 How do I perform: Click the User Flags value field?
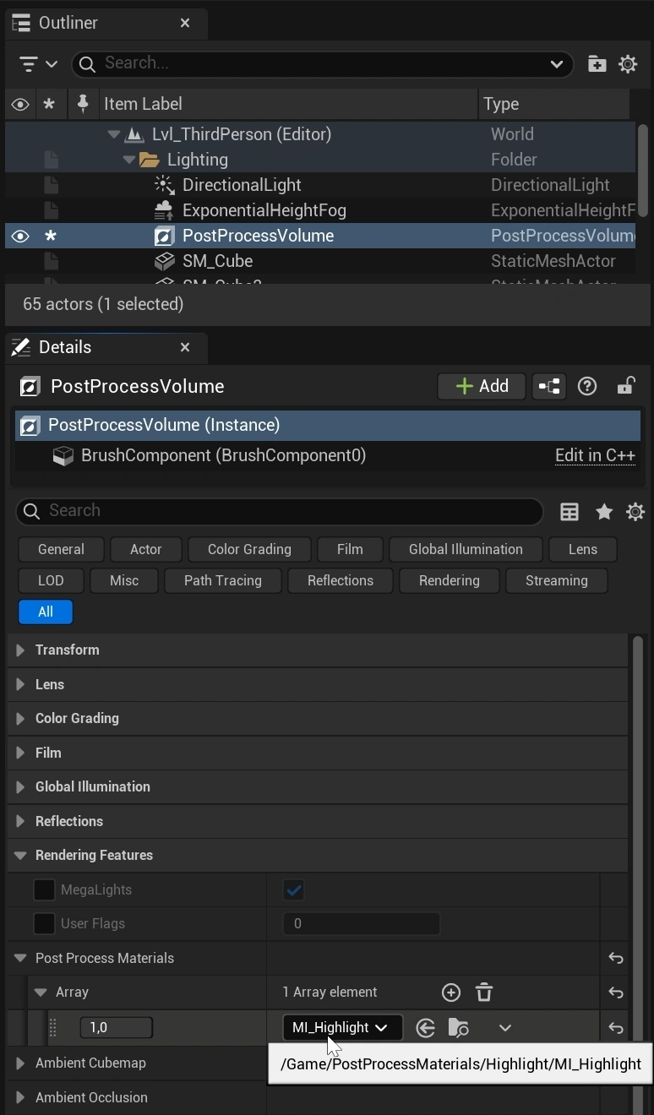(x=361, y=924)
